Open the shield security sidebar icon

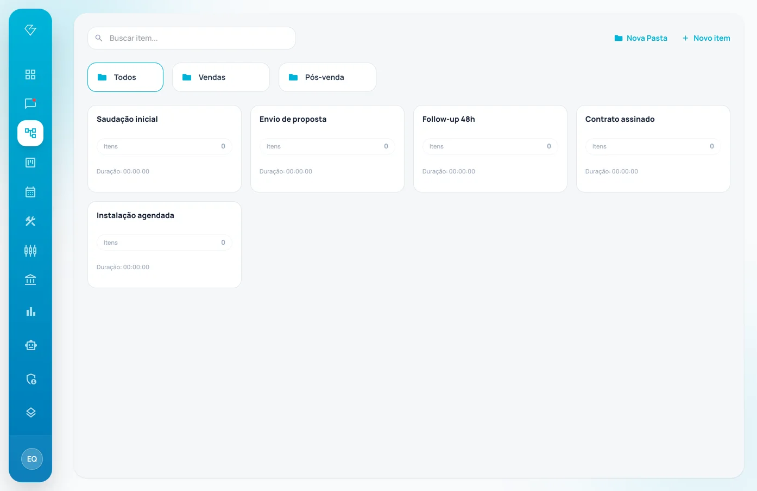click(x=30, y=379)
